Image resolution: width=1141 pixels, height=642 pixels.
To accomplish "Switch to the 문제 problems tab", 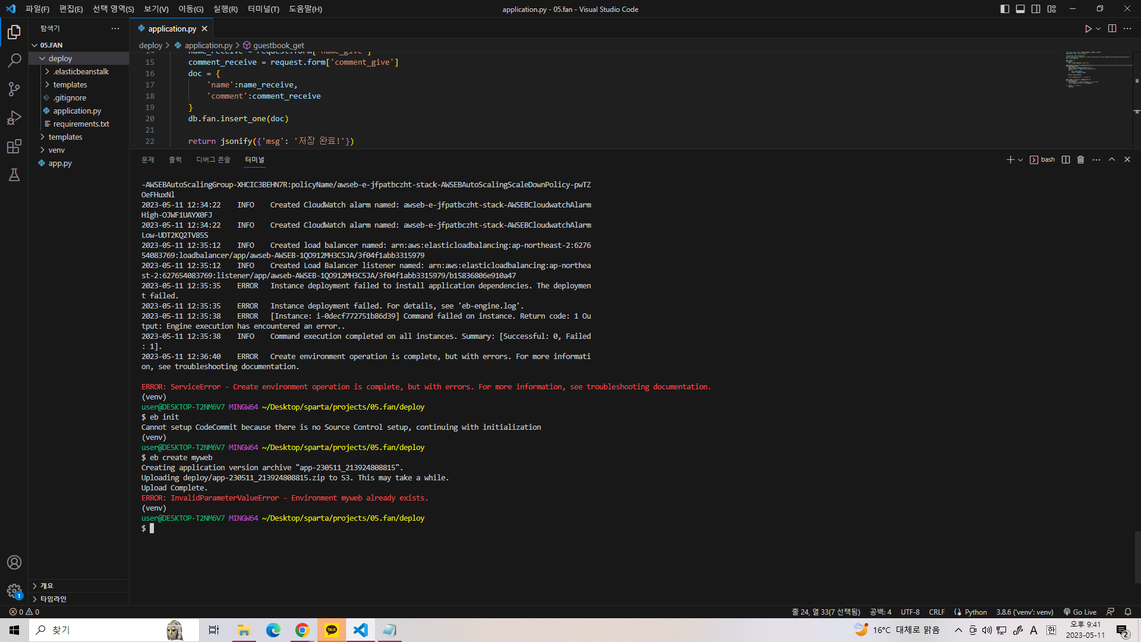I will click(148, 160).
